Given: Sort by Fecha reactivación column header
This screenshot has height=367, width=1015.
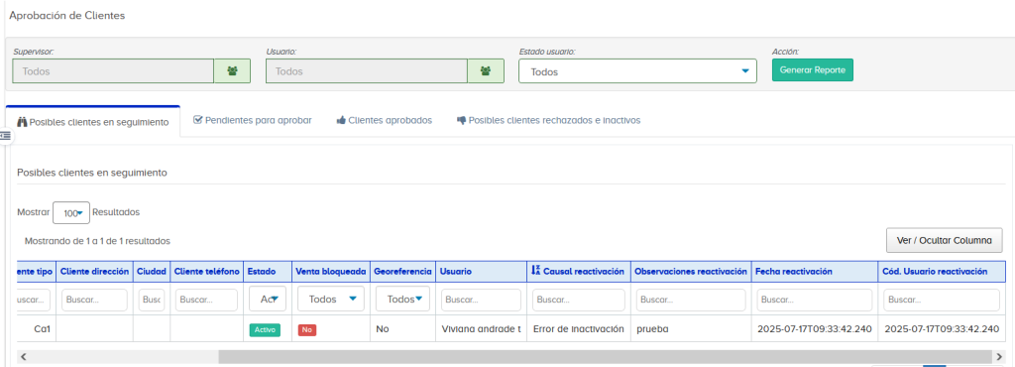Looking at the screenshot, I should tap(815, 272).
